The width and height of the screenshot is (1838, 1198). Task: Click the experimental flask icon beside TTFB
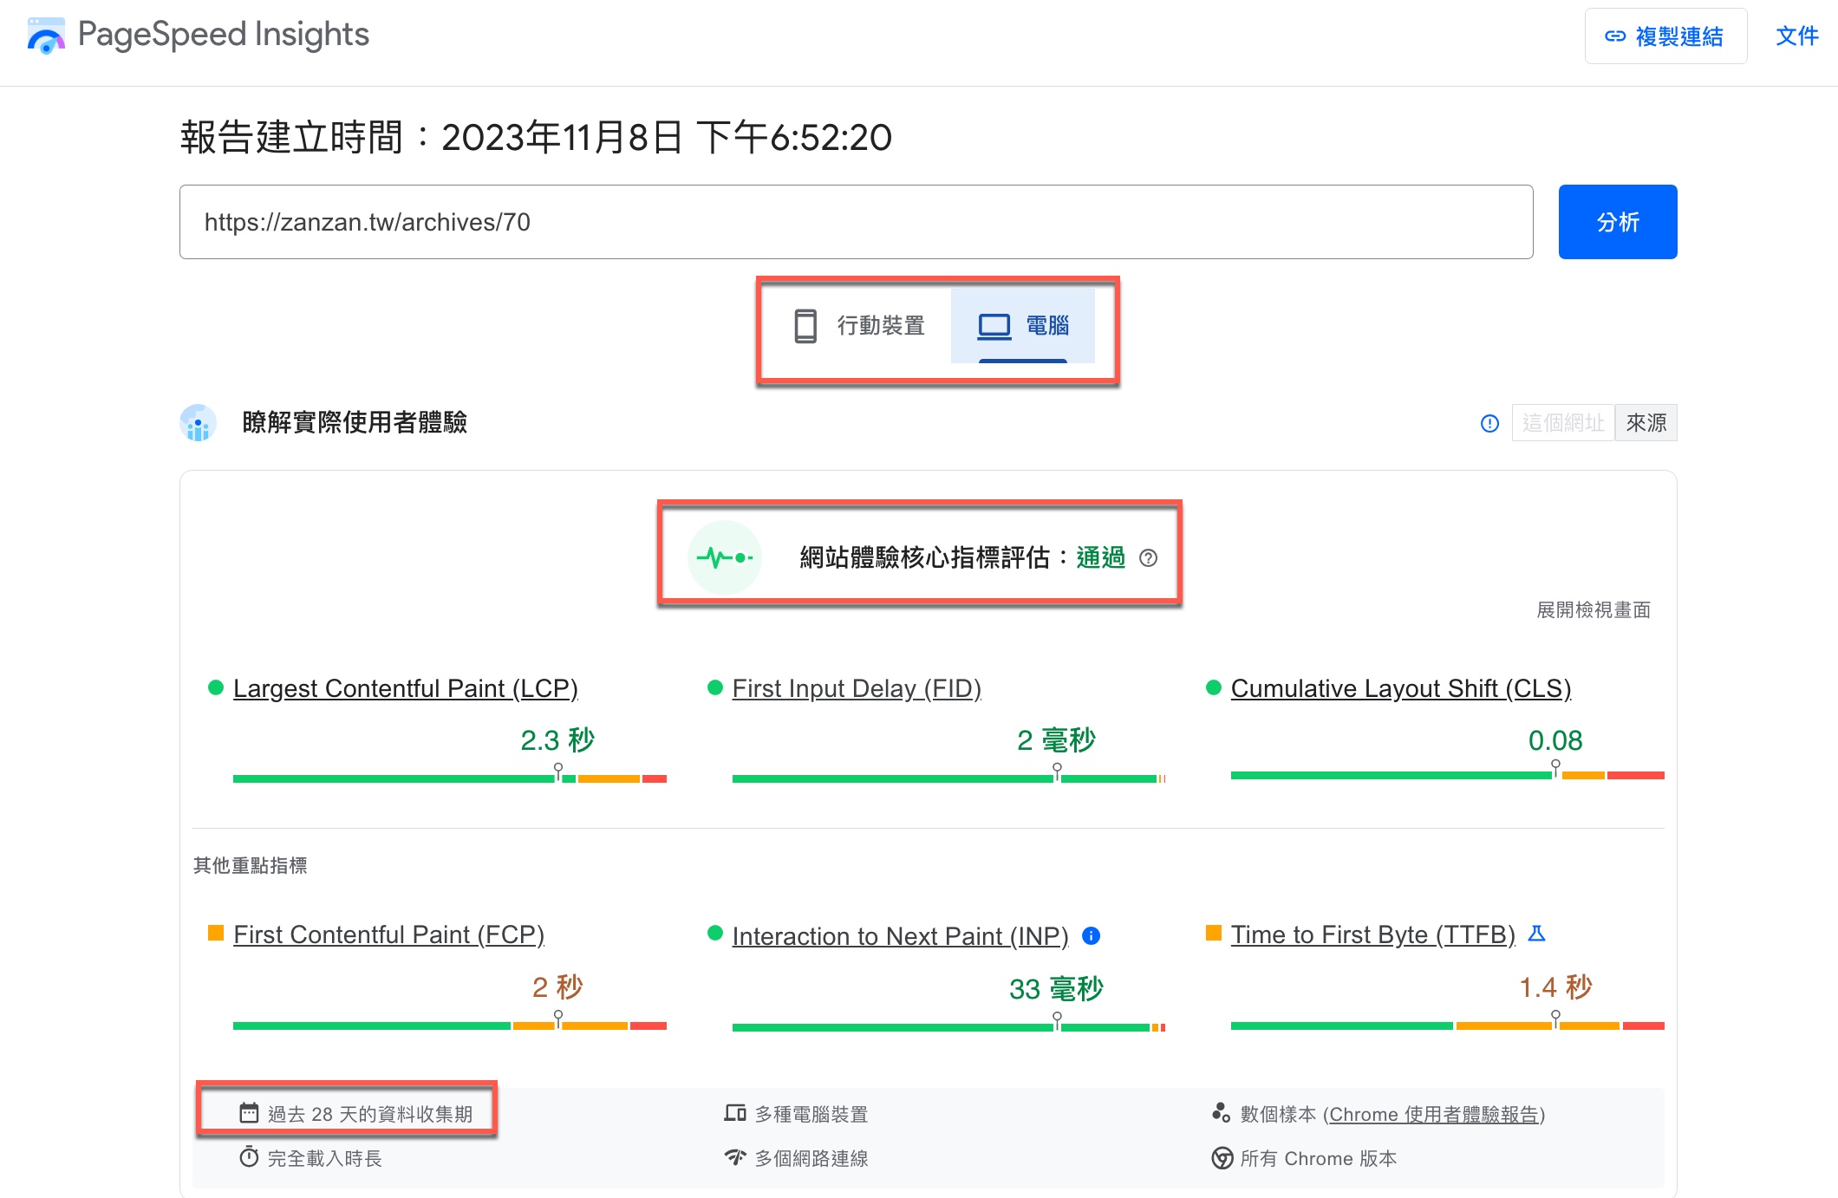(x=1536, y=934)
